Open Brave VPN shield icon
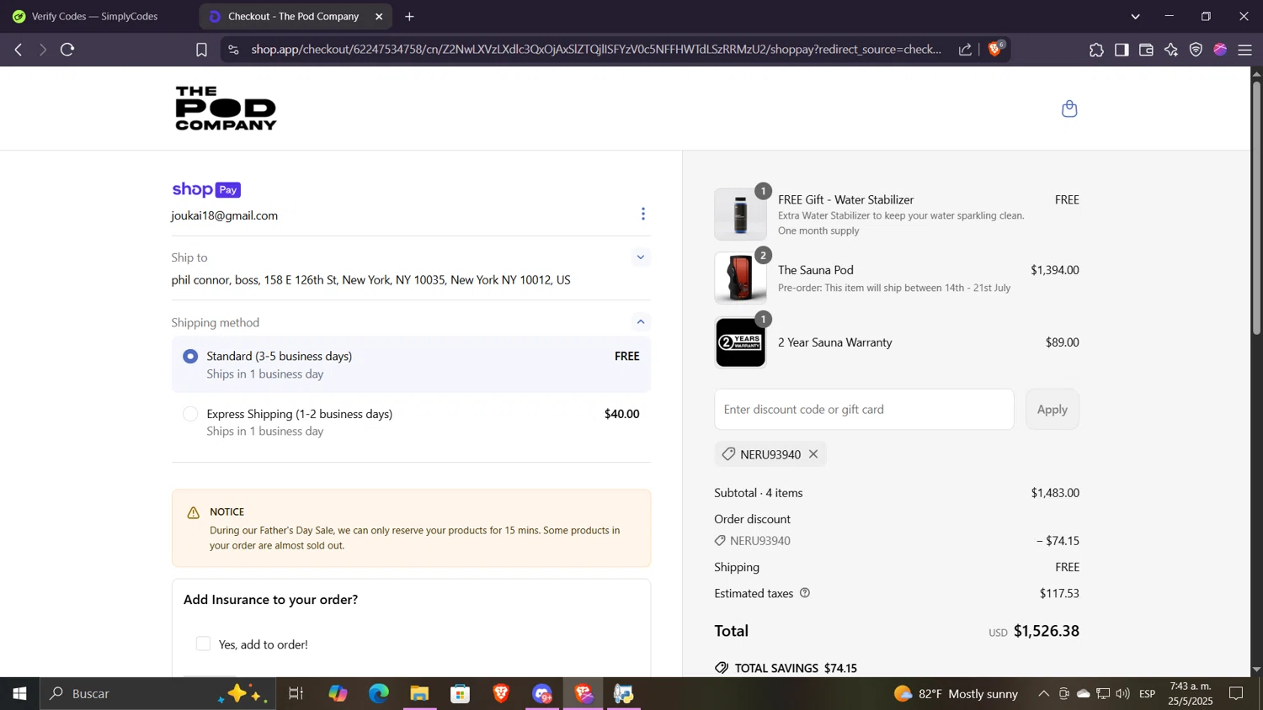The width and height of the screenshot is (1263, 710). click(x=1196, y=50)
